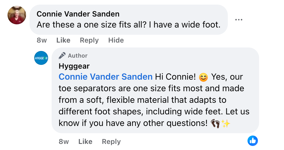The width and height of the screenshot is (284, 150).
Task: Click Connie's comment text about wide foot
Action: pos(128,25)
